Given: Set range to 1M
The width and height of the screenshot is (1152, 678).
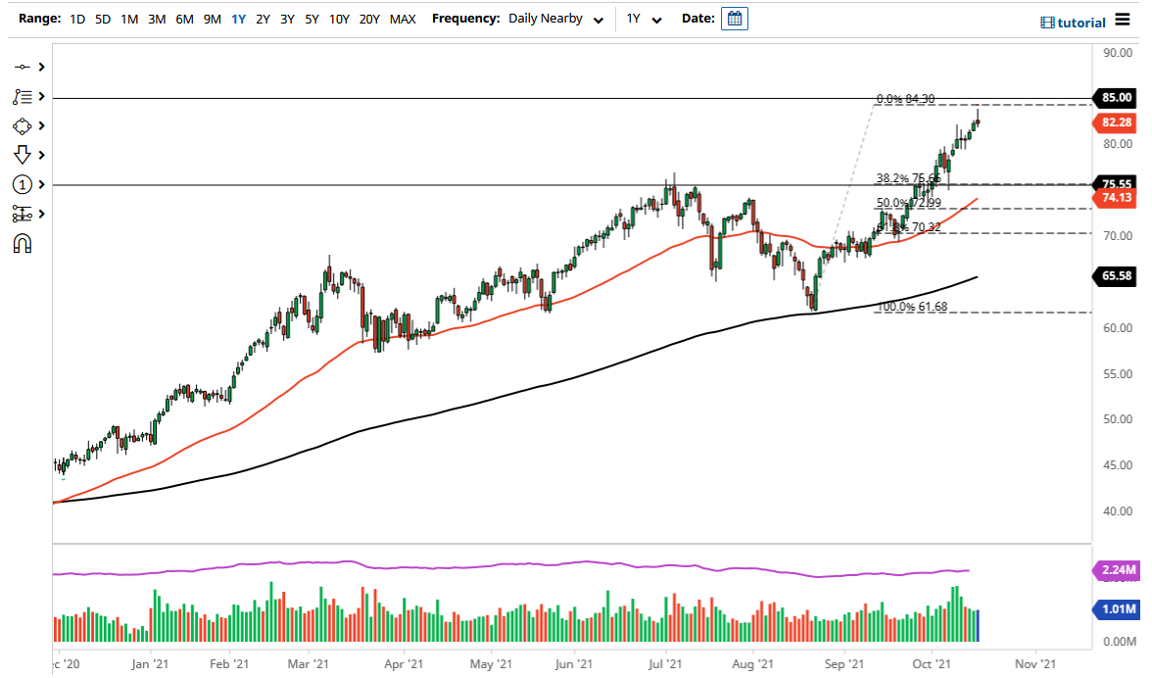Looking at the screenshot, I should (x=129, y=19).
